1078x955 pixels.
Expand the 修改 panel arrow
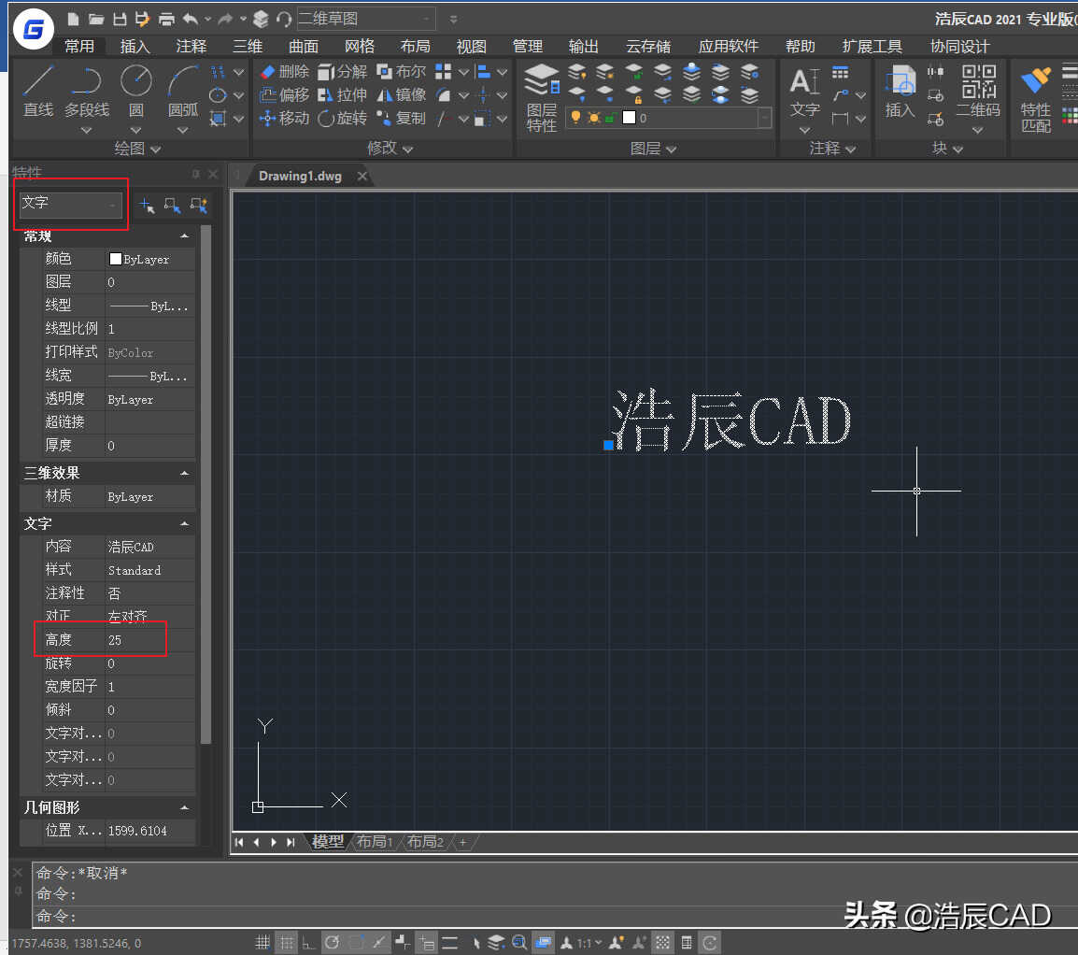[407, 149]
